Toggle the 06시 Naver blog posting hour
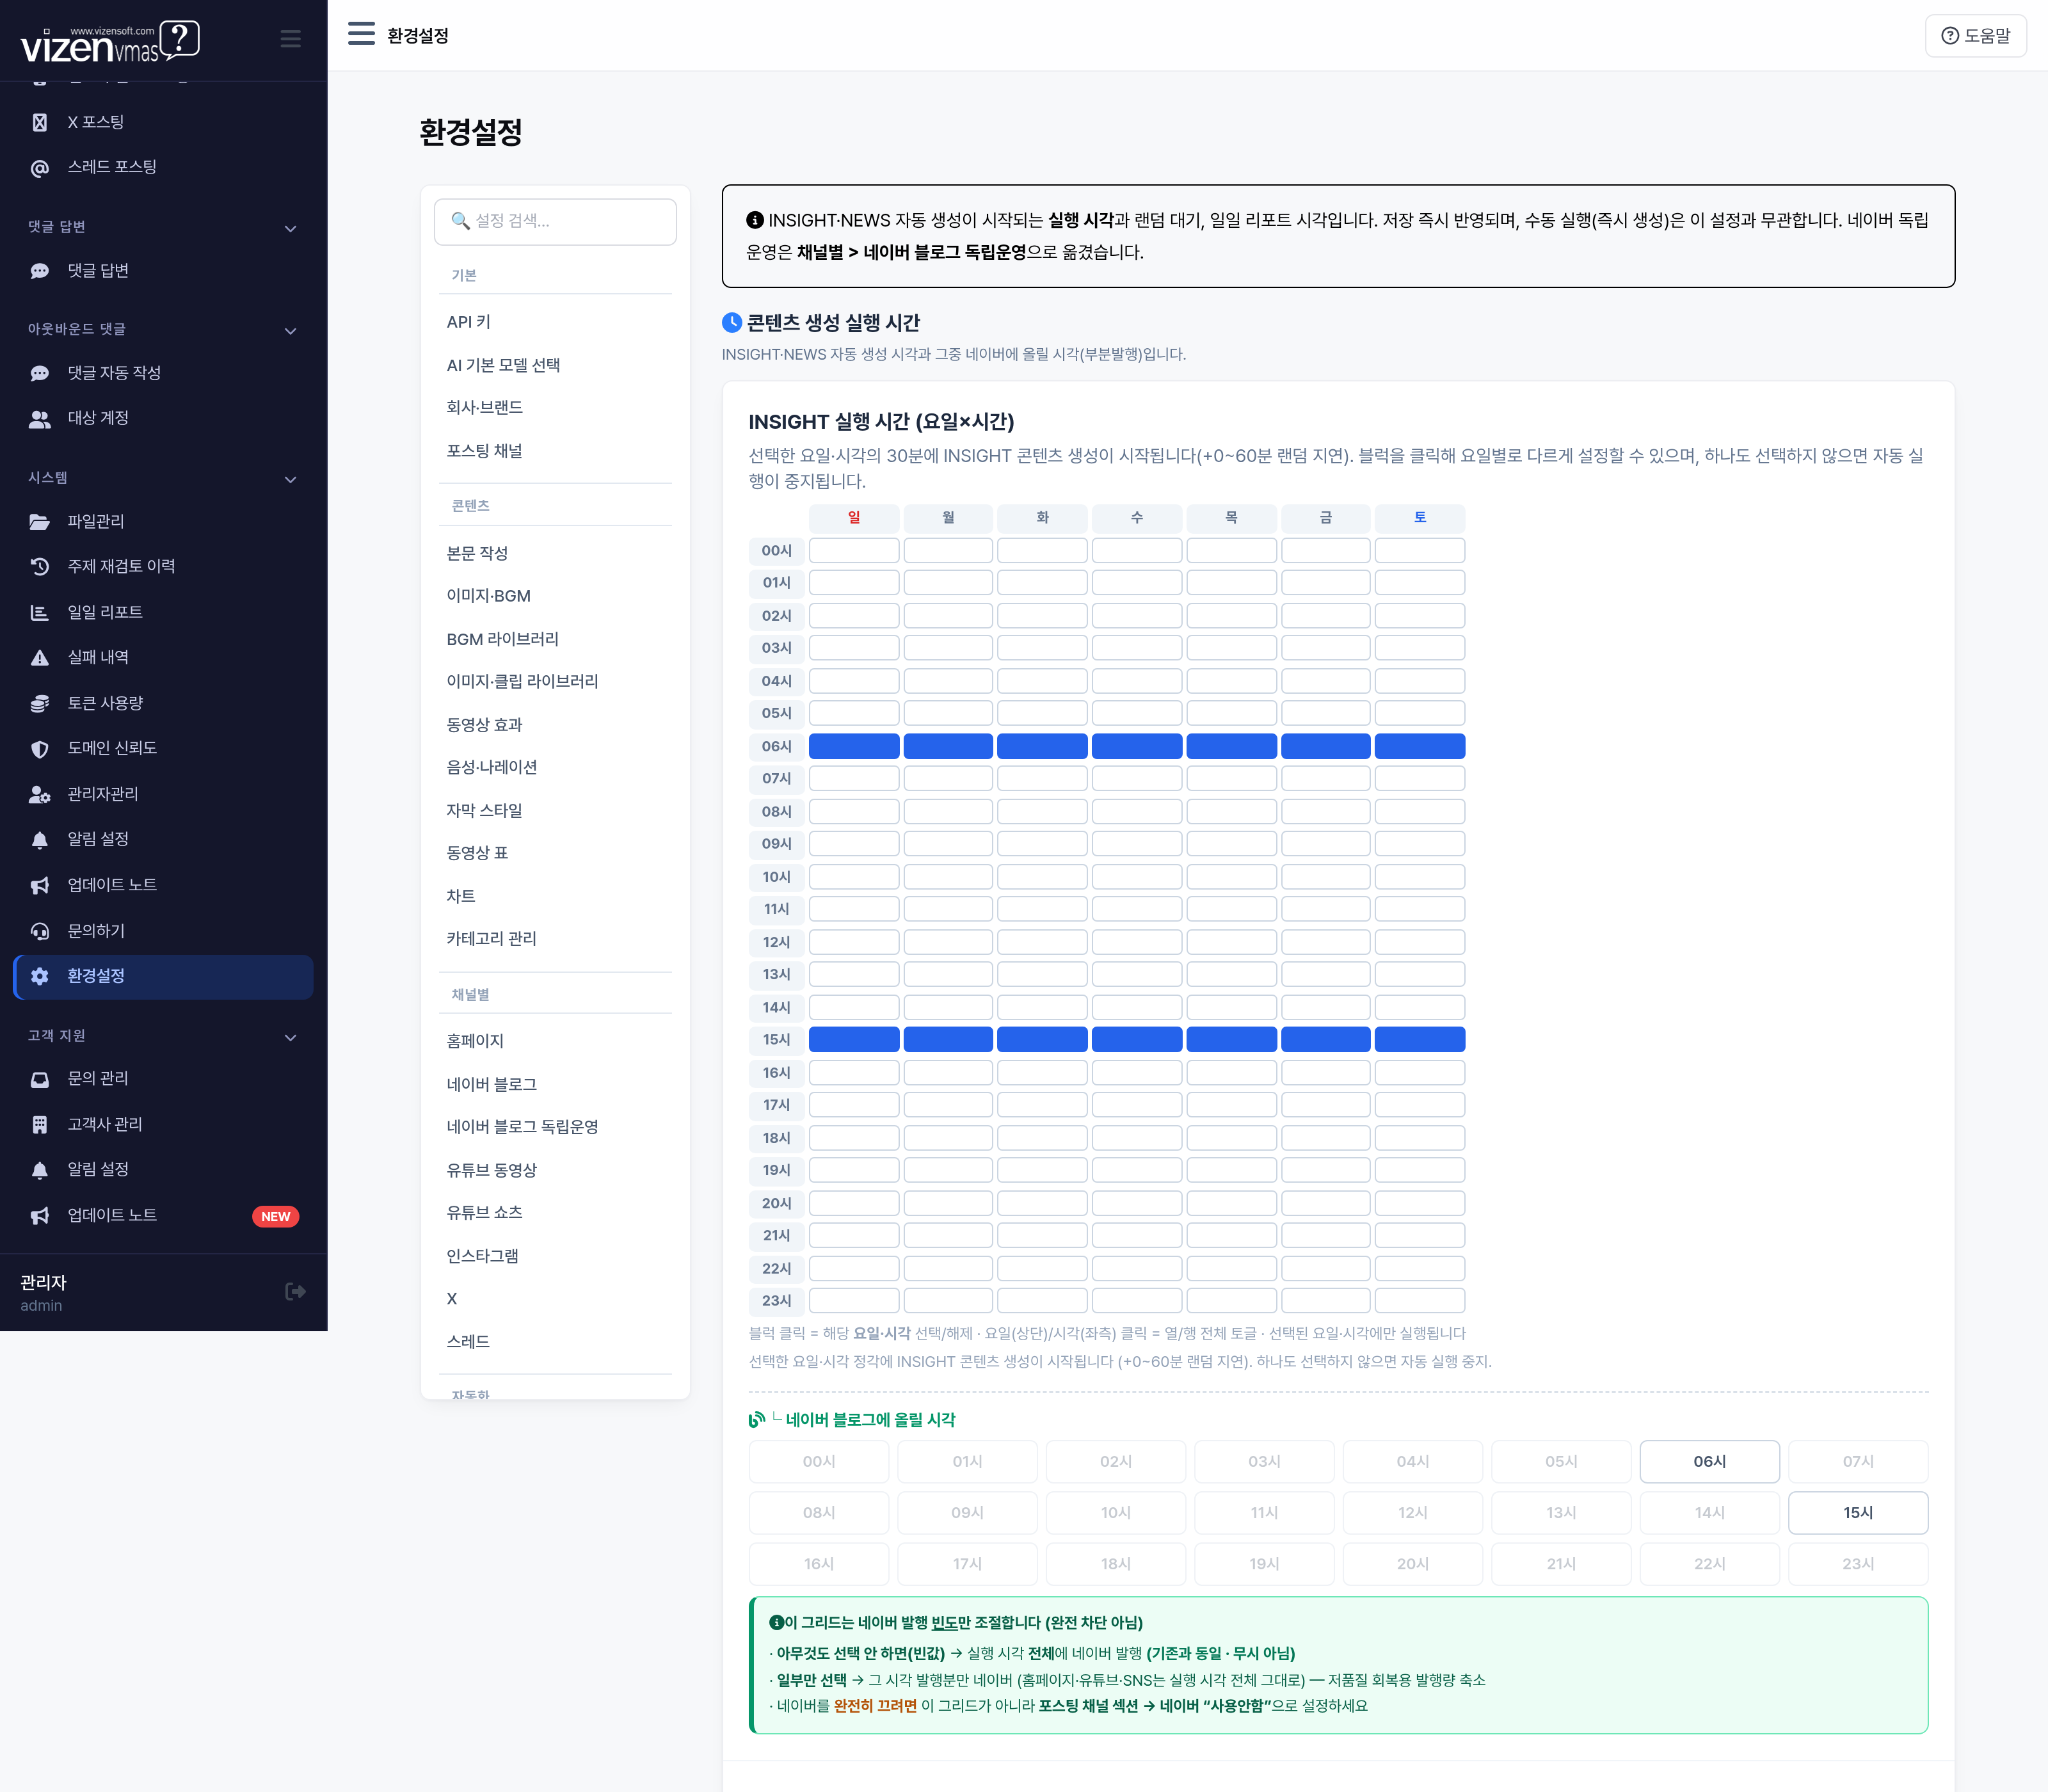 tap(1709, 1461)
